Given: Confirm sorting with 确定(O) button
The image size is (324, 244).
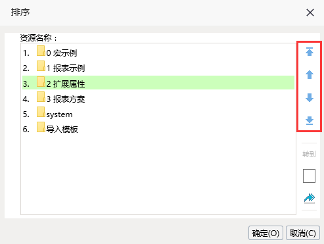Looking at the screenshot, I should tap(266, 233).
